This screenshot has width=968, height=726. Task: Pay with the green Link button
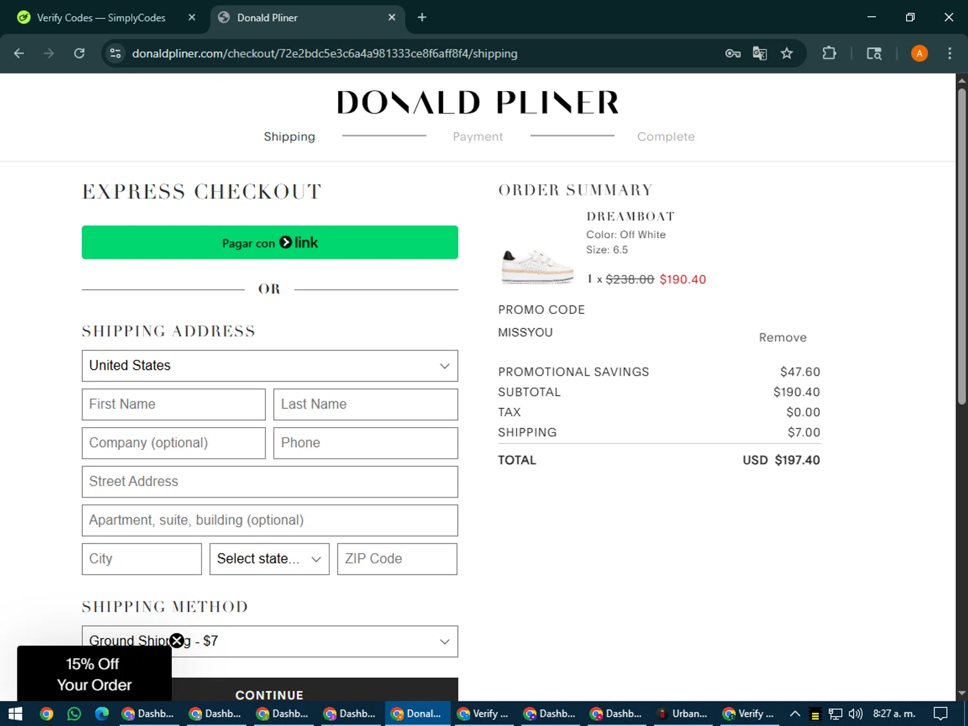pos(270,243)
